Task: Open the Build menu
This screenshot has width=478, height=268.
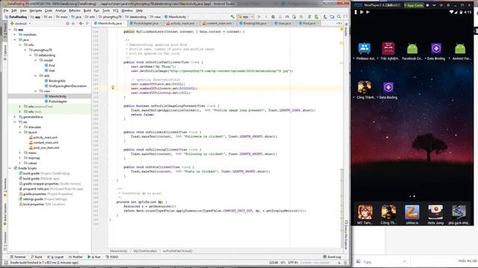Action: (87, 10)
